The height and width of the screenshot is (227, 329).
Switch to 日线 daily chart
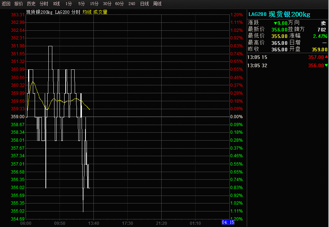click(x=144, y=4)
